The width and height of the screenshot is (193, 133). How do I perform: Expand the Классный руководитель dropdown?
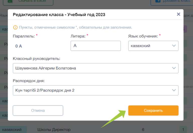(x=96, y=68)
